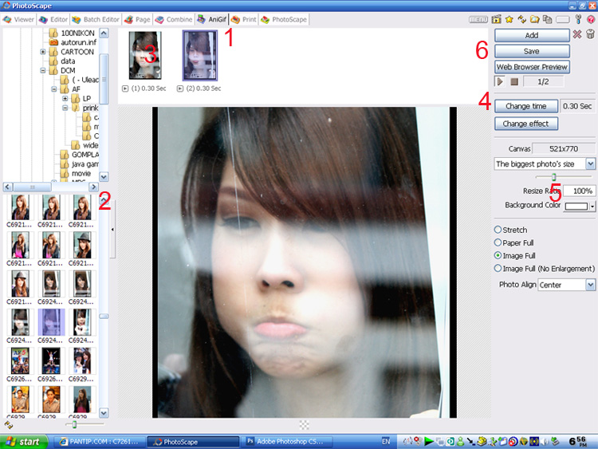598x449 pixels.
Task: Open the Background Color dropdown arrow
Action: pyautogui.click(x=592, y=207)
